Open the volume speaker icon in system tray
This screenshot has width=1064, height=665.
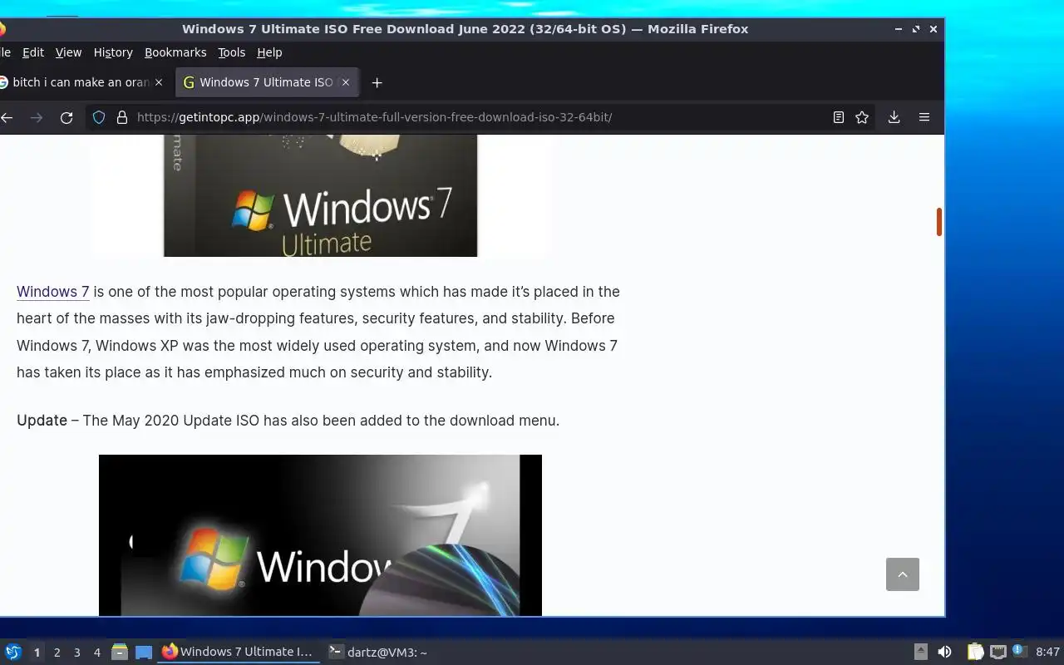point(944,652)
